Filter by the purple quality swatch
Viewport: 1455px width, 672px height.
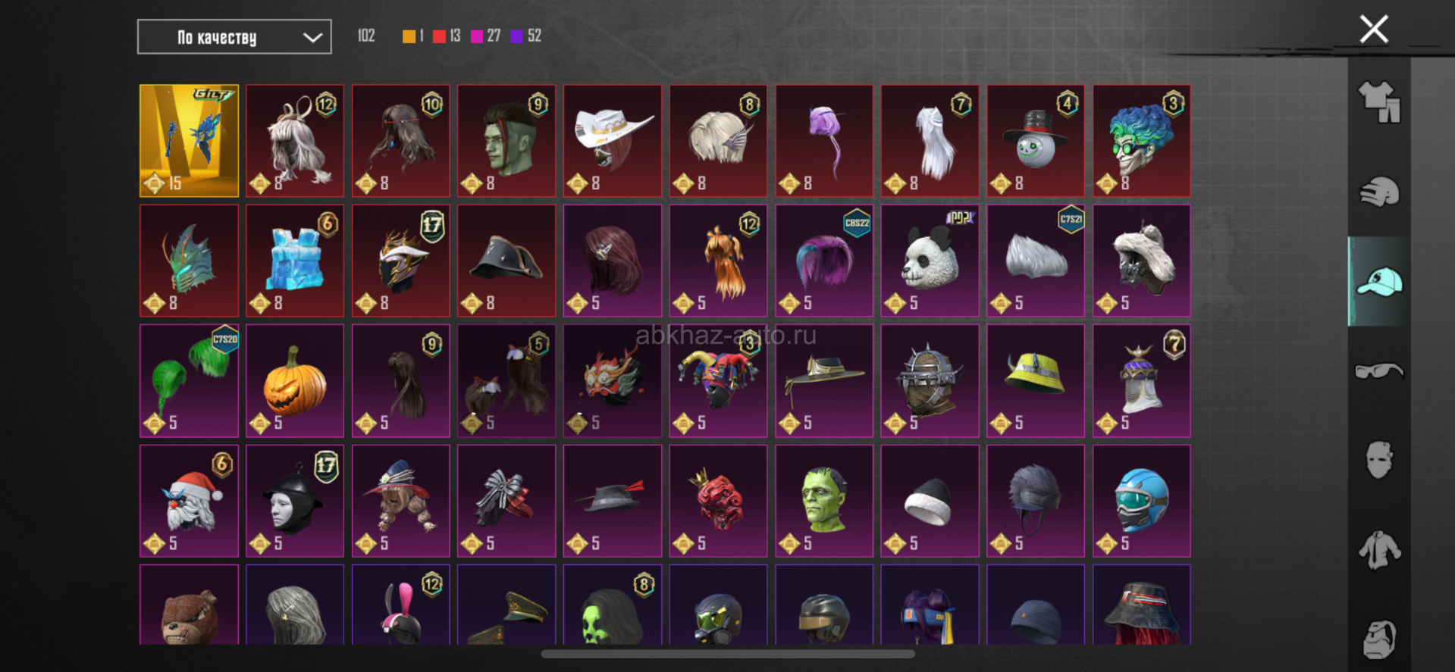click(x=516, y=36)
